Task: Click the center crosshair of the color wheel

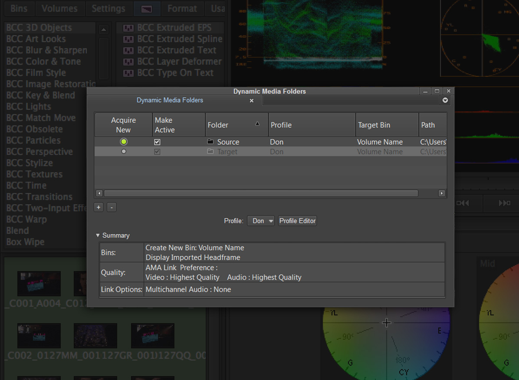Action: [x=387, y=323]
